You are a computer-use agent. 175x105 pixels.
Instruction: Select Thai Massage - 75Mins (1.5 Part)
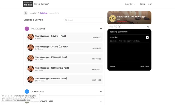pyautogui.click(x=64, y=48)
